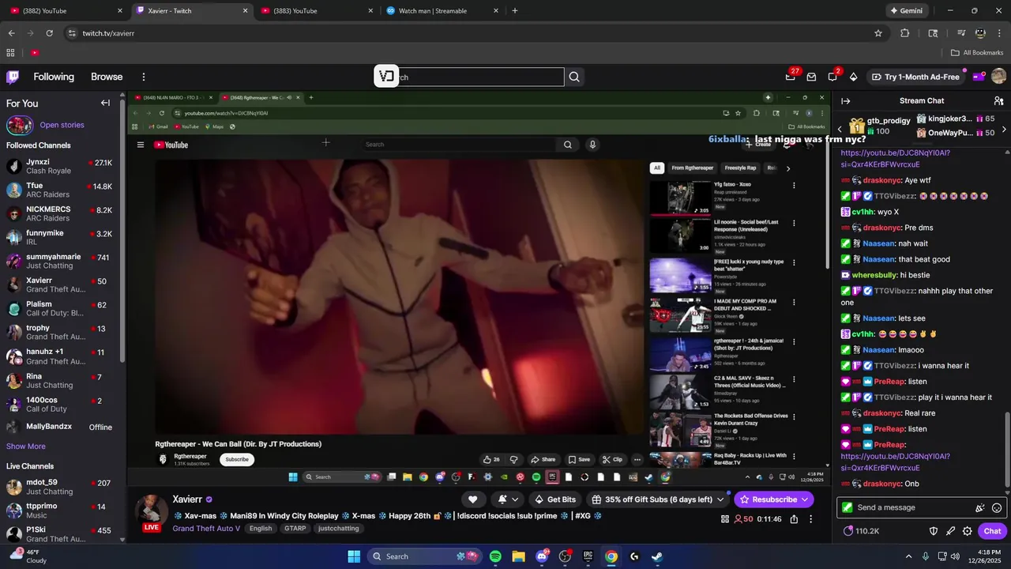Switch to the Watch man Streamable tab
Screen dimensions: 1011x569
[x=442, y=11]
